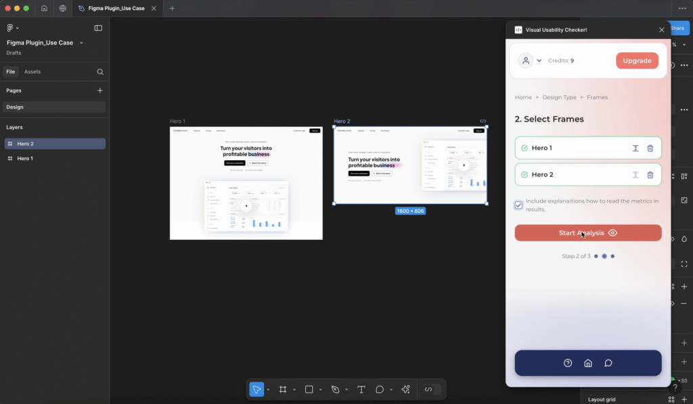This screenshot has width=693, height=404.
Task: Open plugin help question mark icon
Action: [568, 363]
